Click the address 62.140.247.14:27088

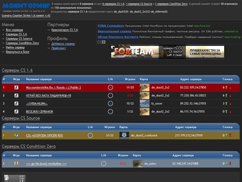tap(185, 164)
